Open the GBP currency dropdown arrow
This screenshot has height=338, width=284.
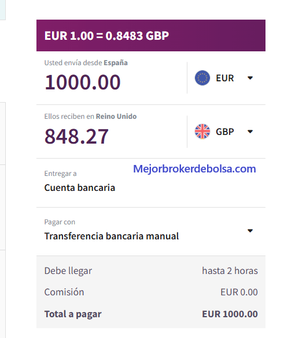250,132
